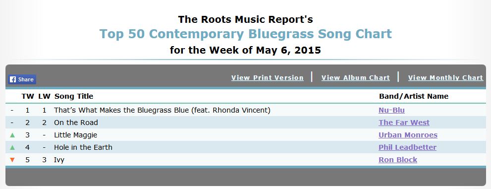491x189 pixels.
Task: Open the View Monthly Chart link
Action: (445, 78)
